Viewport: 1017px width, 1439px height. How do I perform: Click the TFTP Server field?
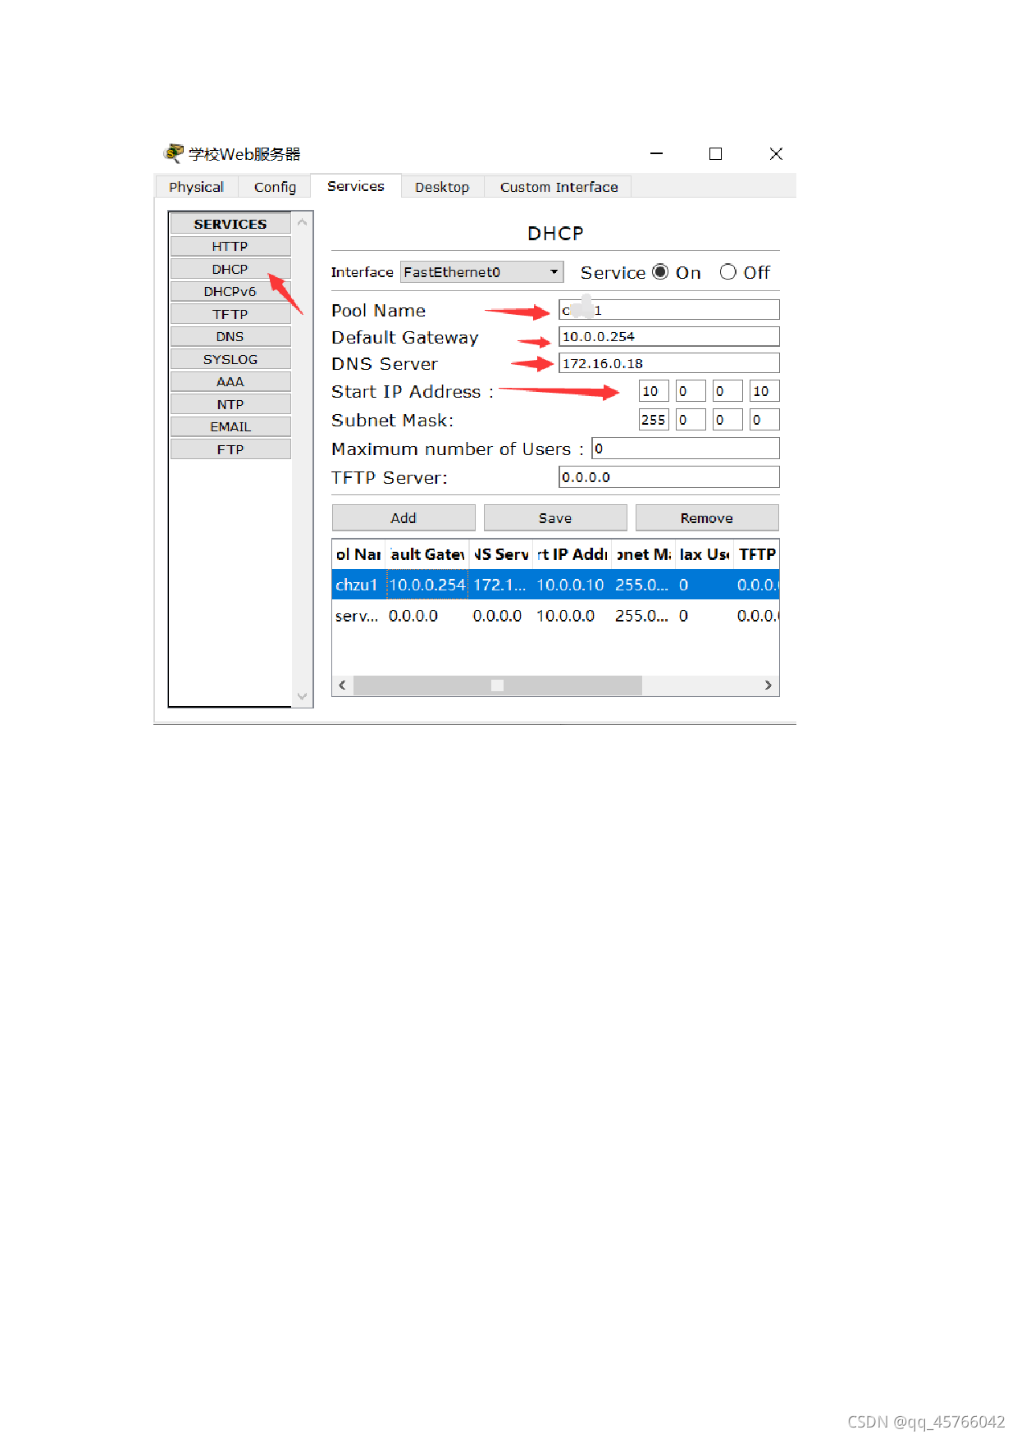(x=668, y=477)
